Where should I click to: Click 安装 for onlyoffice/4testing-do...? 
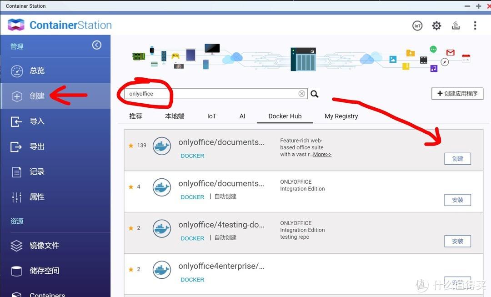[457, 242]
